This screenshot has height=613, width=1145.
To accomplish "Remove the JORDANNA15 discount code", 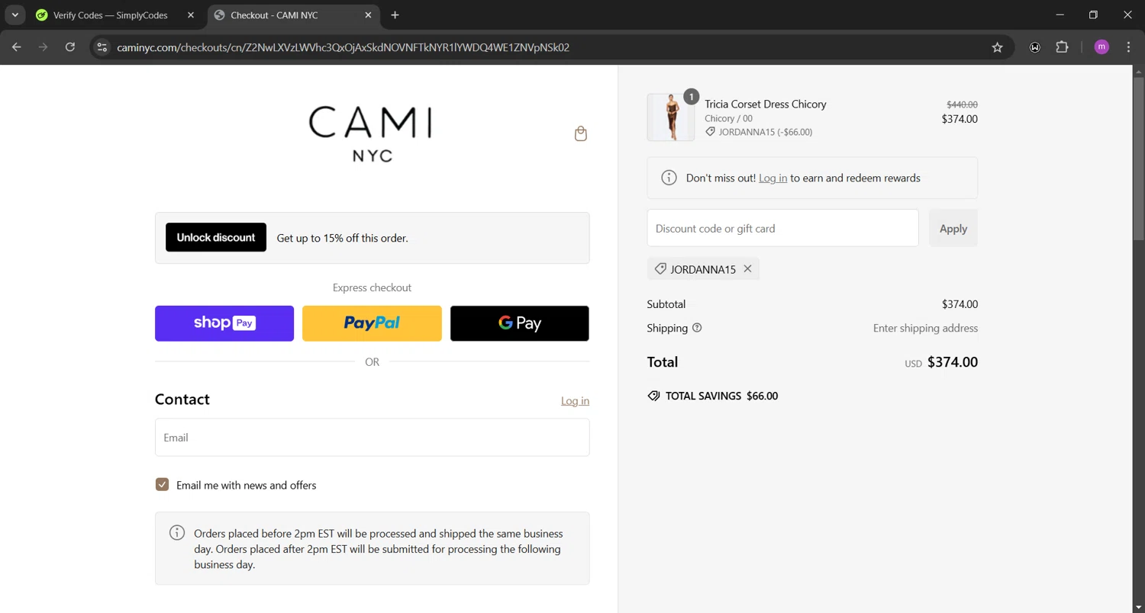I will [x=748, y=268].
